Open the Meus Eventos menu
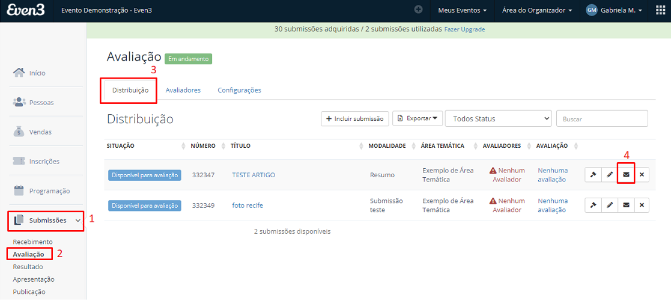Image resolution: width=671 pixels, height=301 pixels. [462, 10]
